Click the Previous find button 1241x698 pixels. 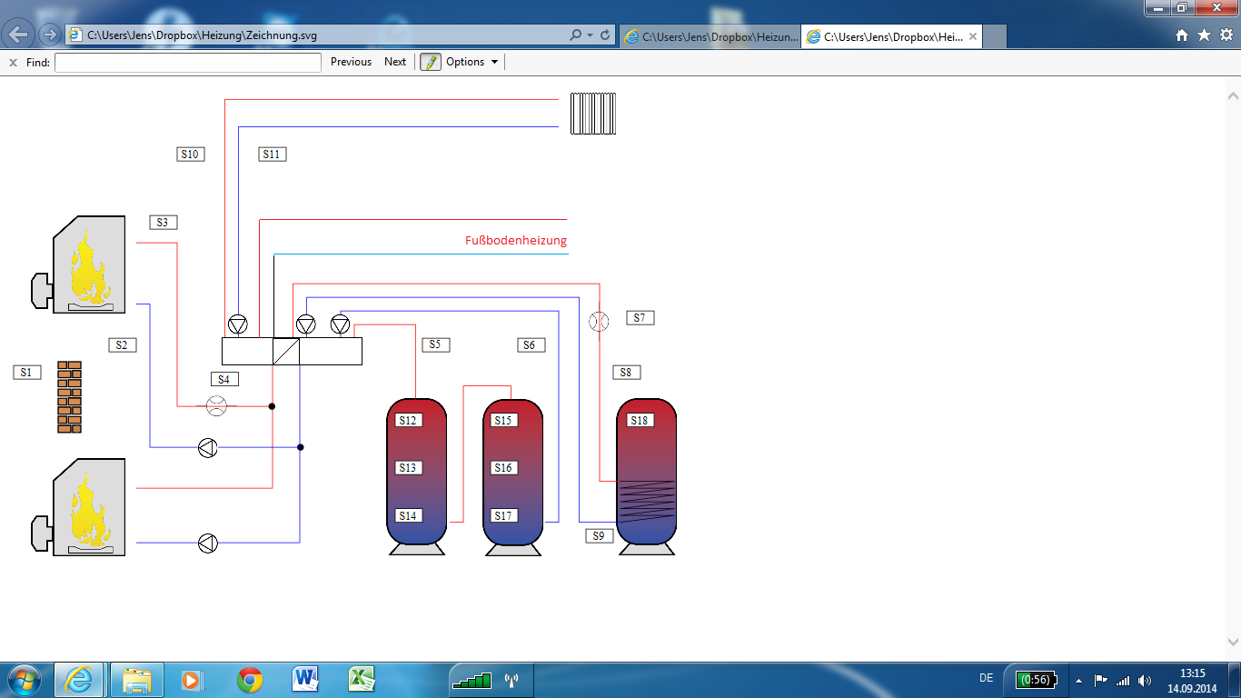351,62
